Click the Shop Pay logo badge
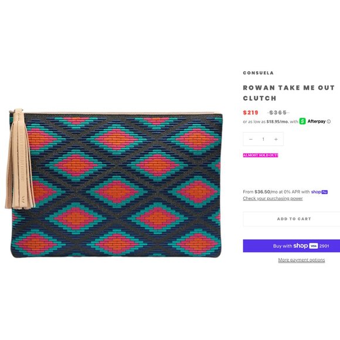Viewport: 340px width, 340px height. [x=319, y=192]
